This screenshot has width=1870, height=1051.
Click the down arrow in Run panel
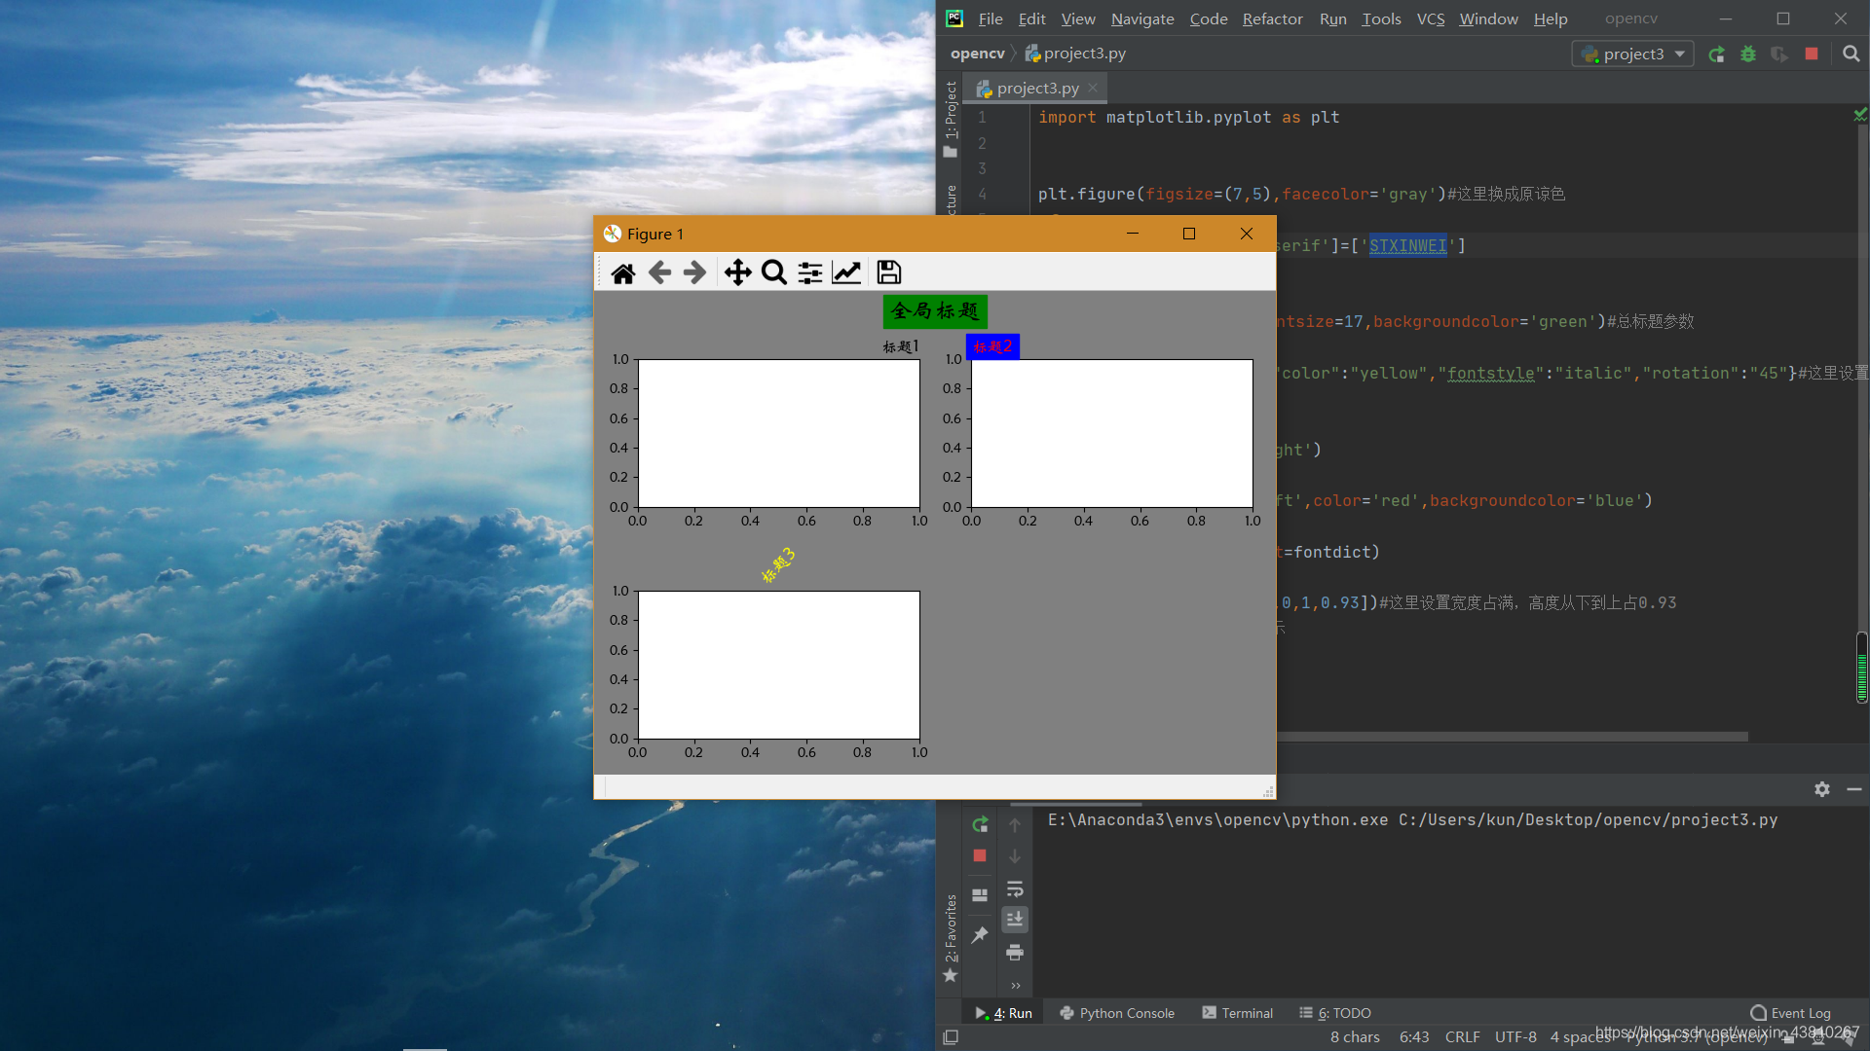pos(1015,856)
